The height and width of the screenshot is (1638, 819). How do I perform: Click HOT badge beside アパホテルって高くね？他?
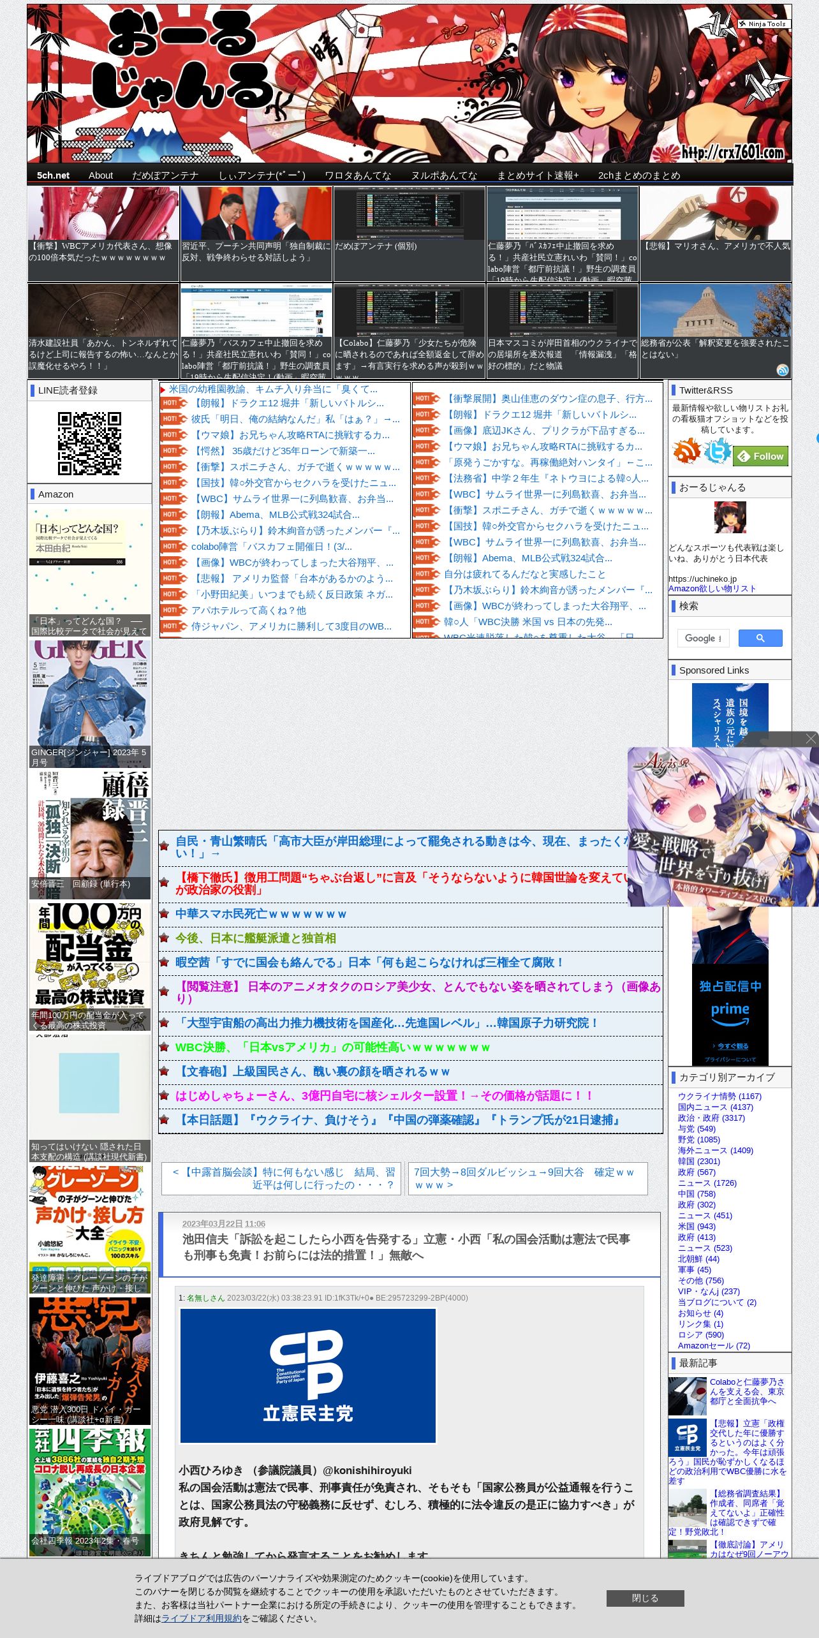(x=173, y=610)
